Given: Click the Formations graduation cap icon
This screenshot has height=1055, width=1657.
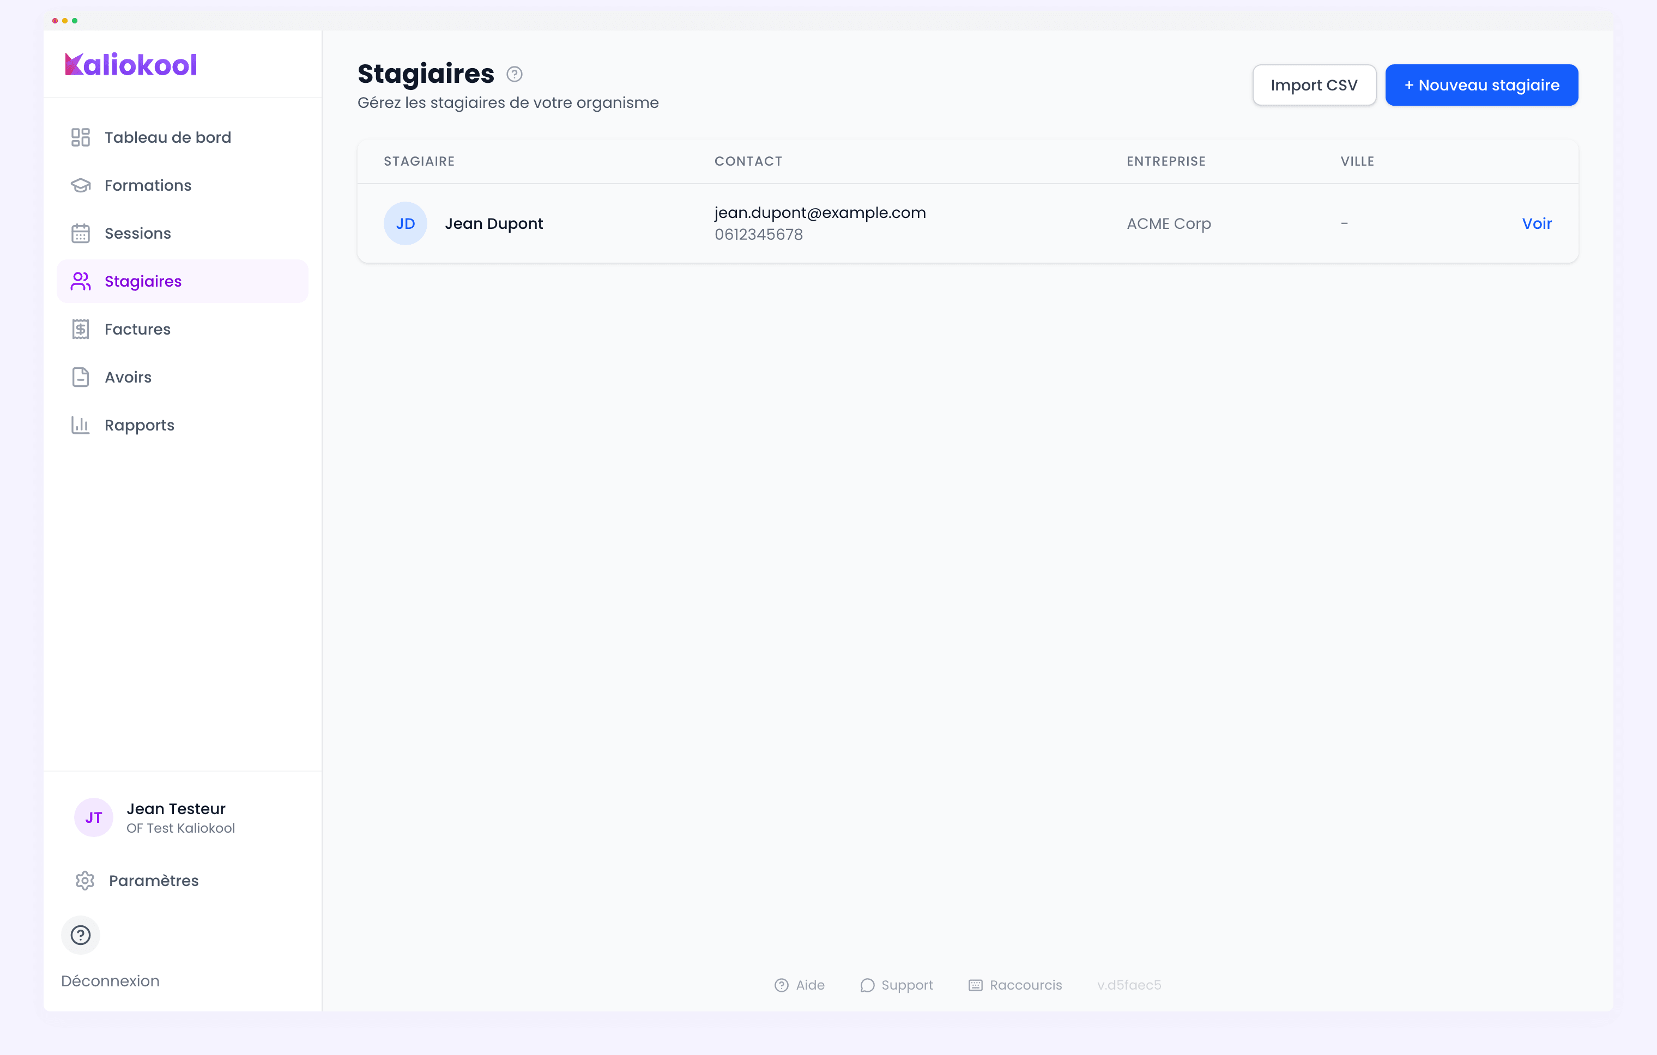Looking at the screenshot, I should pyautogui.click(x=81, y=186).
